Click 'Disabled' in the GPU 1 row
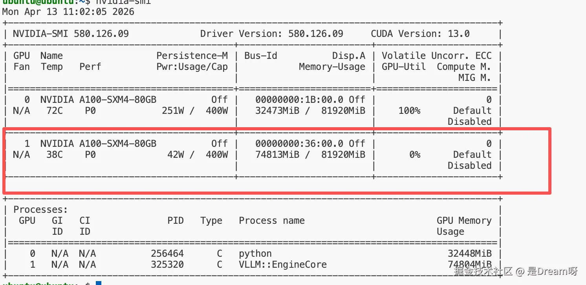 [470, 166]
